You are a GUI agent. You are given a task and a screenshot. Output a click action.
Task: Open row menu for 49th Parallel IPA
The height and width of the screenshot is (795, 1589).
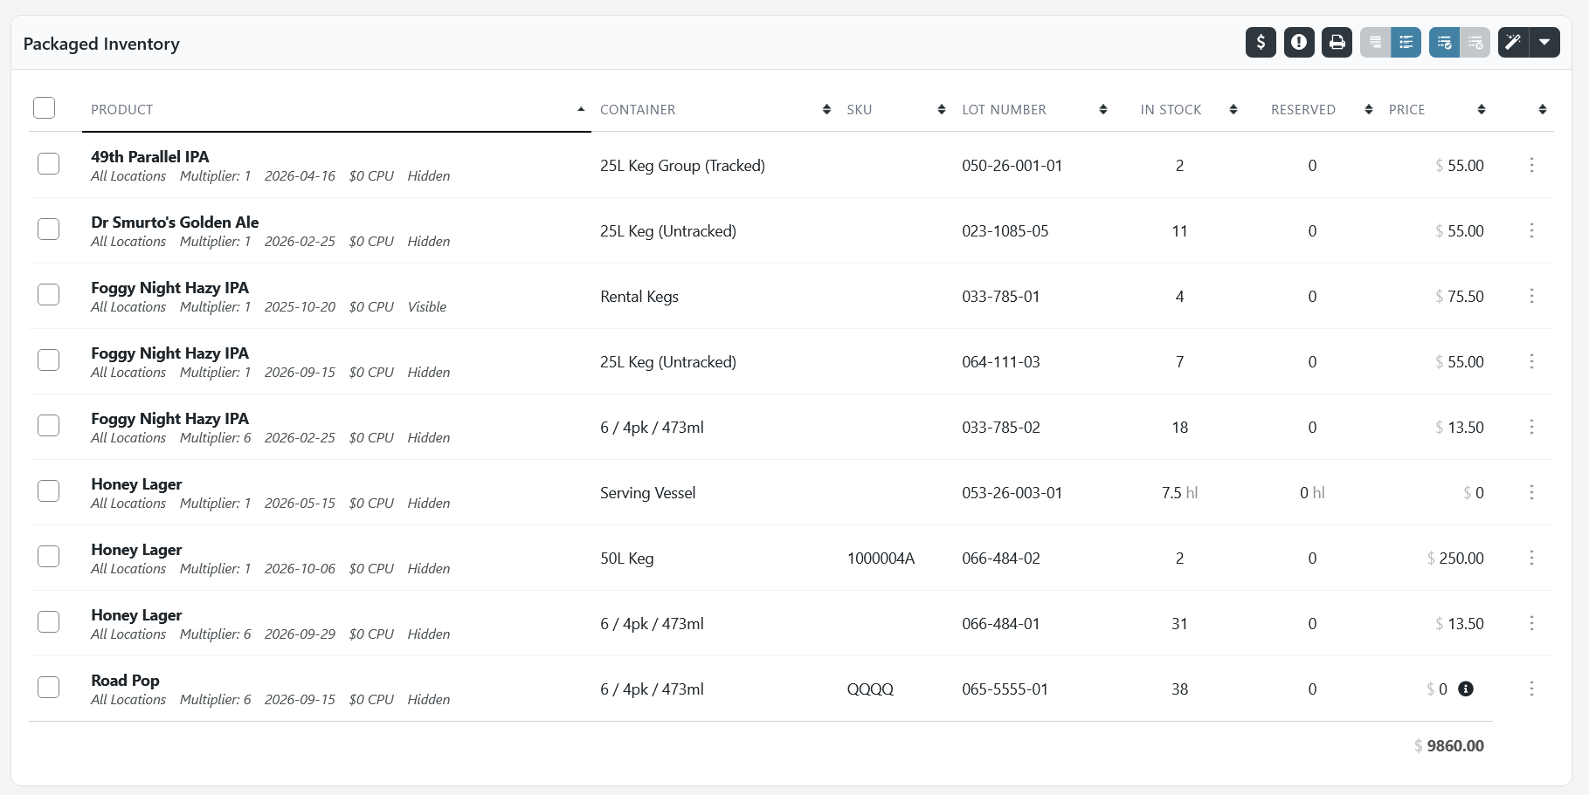[1531, 165]
